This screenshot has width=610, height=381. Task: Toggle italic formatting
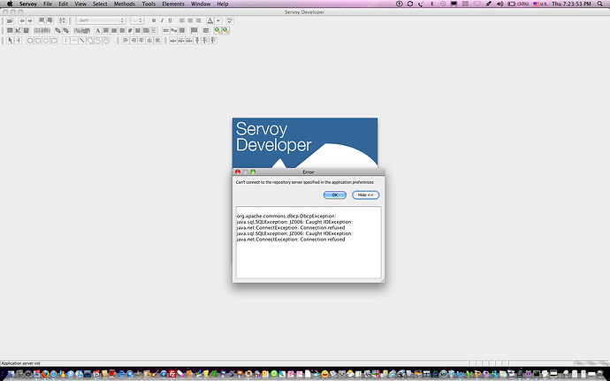[x=162, y=20]
